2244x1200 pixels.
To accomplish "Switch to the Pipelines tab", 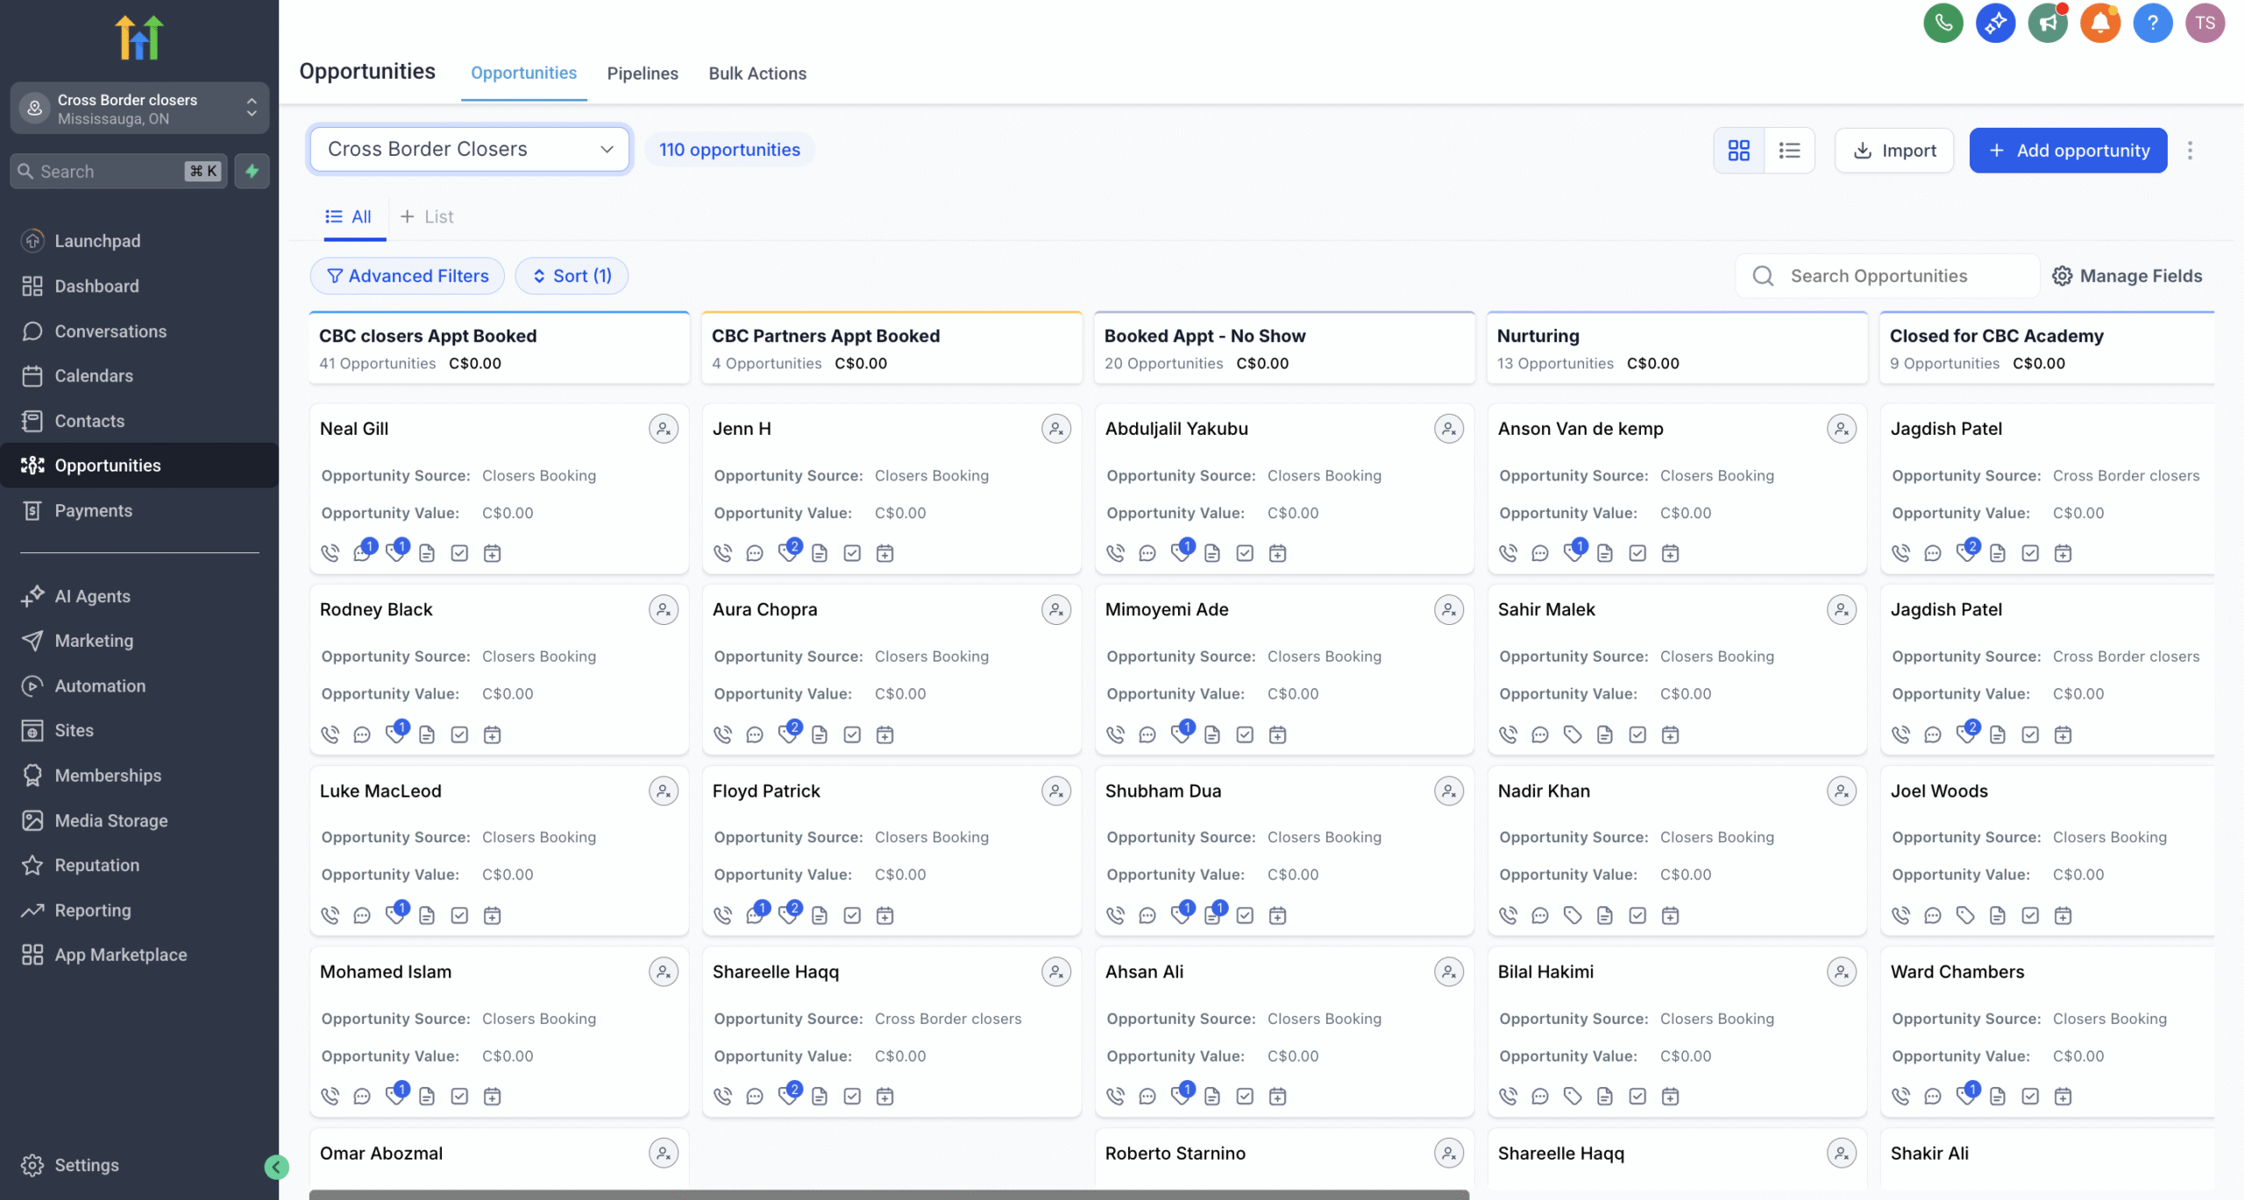I will (642, 74).
